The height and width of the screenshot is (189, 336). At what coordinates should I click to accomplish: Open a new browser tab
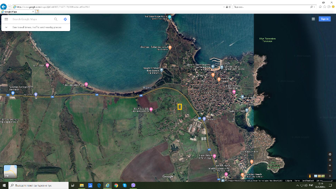click(x=37, y=12)
